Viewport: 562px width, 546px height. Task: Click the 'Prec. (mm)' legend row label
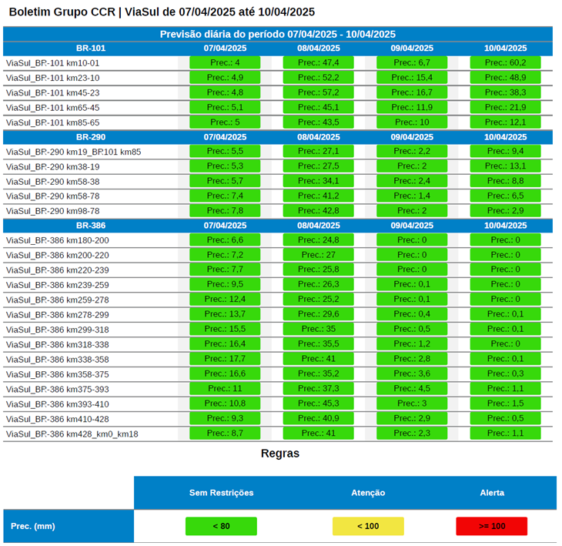pos(33,526)
